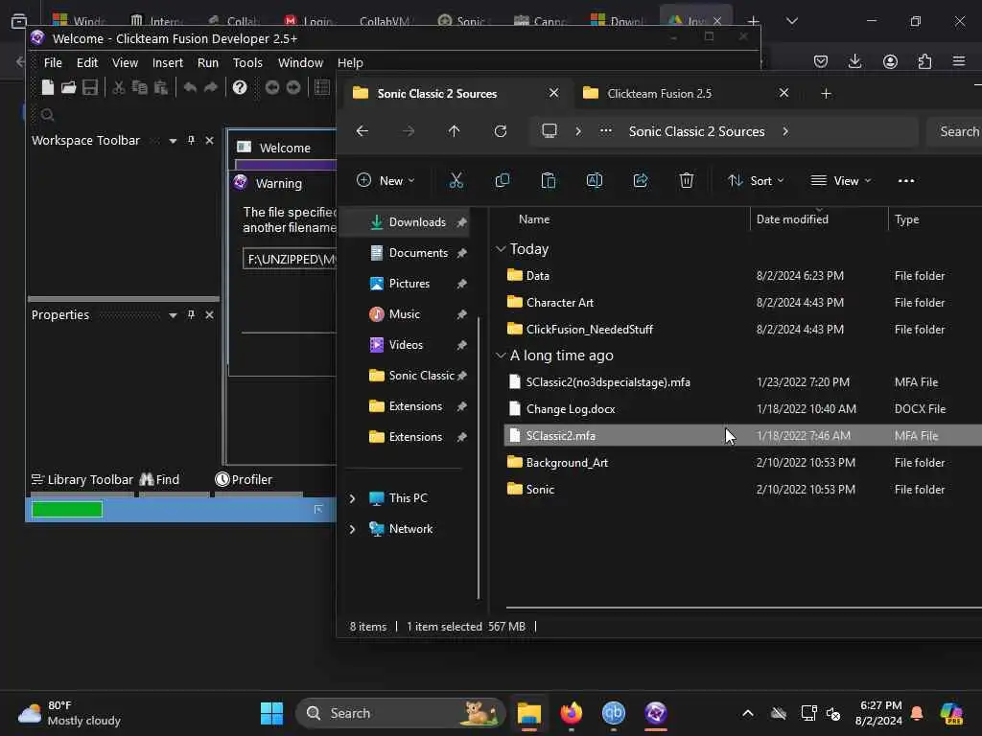
Task: Click the Undo arrow in Fusion toolbar
Action: tap(190, 87)
